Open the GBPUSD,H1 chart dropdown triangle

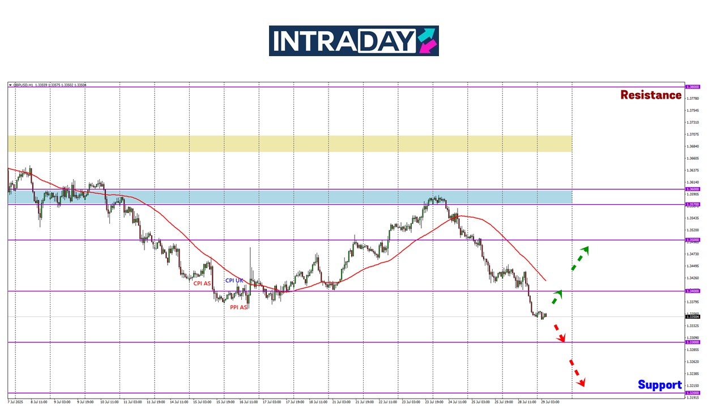(10, 85)
